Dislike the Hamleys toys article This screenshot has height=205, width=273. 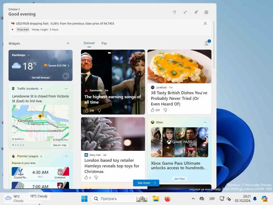click(x=96, y=178)
